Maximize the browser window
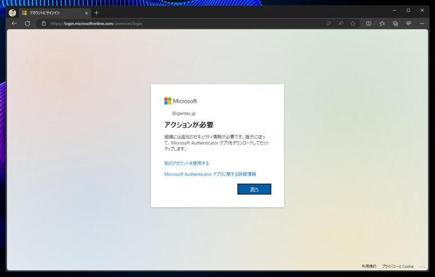 coord(408,10)
